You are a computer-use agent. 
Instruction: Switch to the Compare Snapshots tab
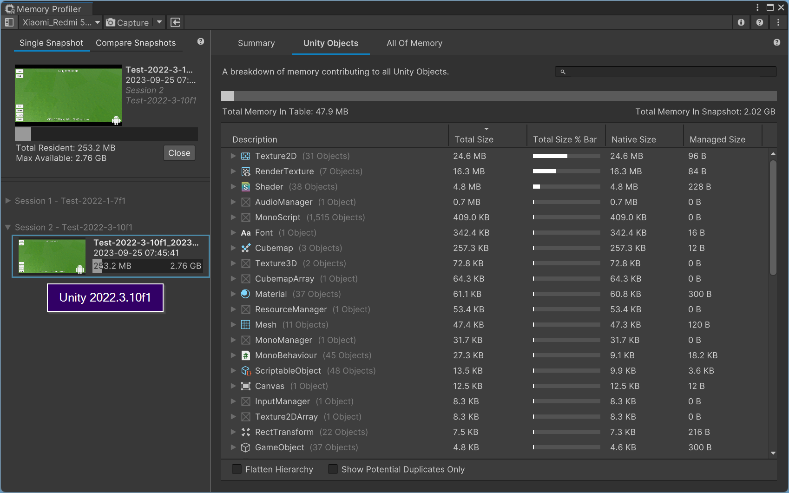(x=136, y=43)
